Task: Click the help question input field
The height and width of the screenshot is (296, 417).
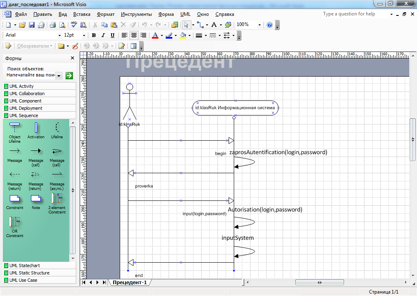Action: click(x=355, y=14)
